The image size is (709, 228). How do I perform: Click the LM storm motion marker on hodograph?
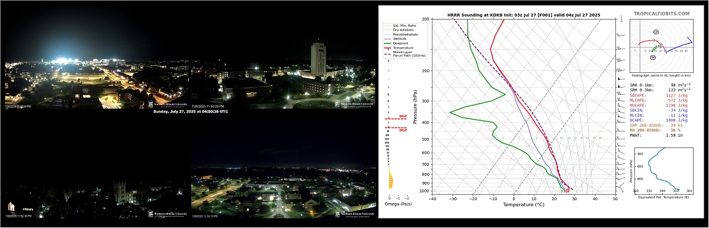pyautogui.click(x=656, y=31)
